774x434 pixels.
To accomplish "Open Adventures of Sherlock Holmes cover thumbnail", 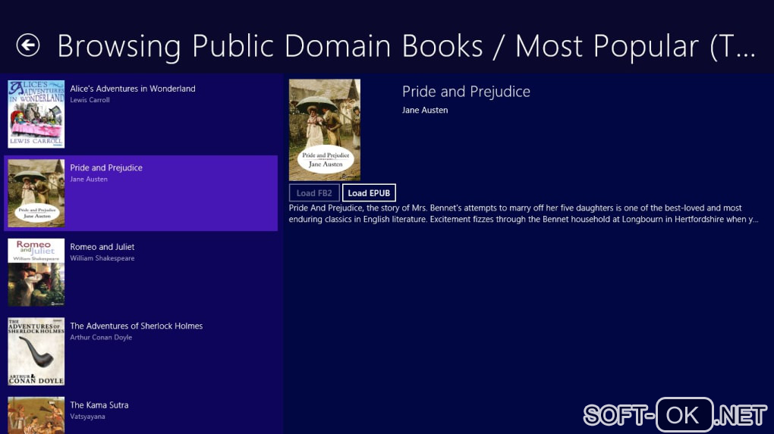I will pyautogui.click(x=36, y=351).
